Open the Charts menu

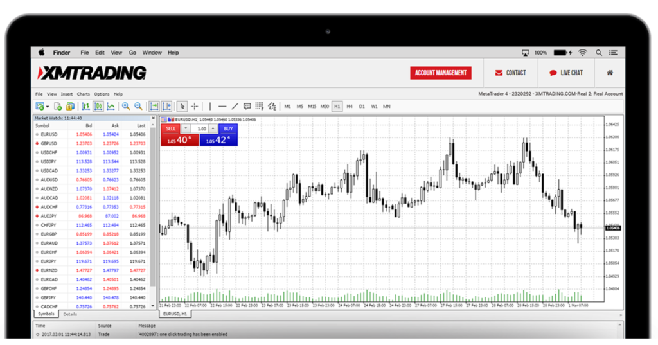pos(84,94)
